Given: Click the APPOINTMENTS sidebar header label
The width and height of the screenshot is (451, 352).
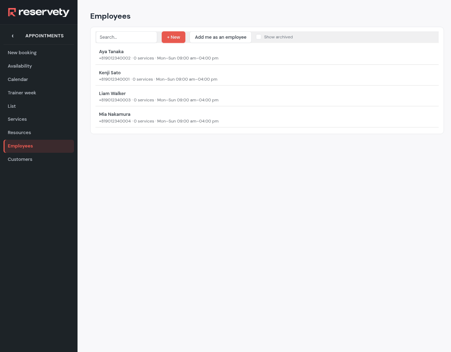Looking at the screenshot, I should tap(44, 36).
